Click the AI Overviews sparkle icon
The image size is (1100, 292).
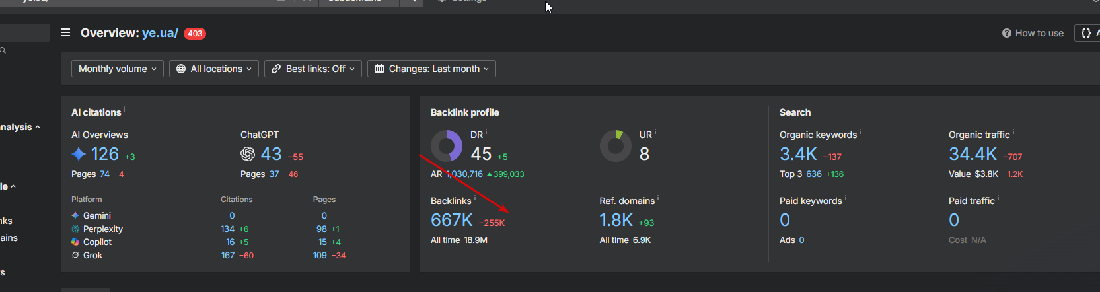(x=79, y=154)
